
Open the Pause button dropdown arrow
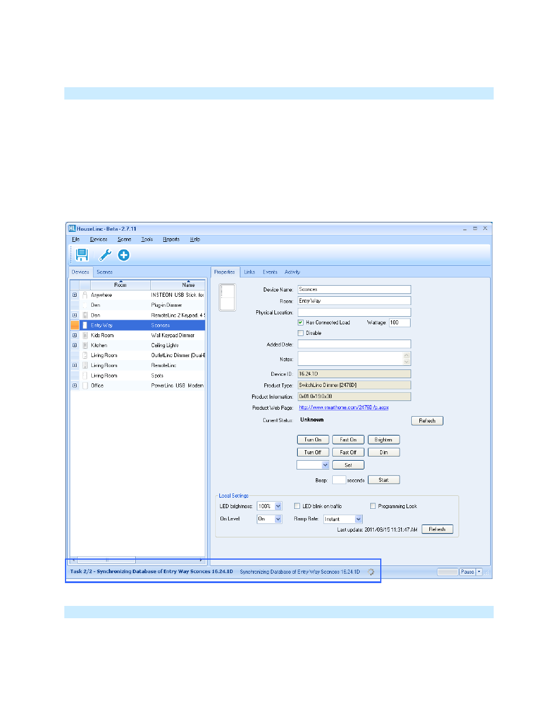click(x=479, y=572)
